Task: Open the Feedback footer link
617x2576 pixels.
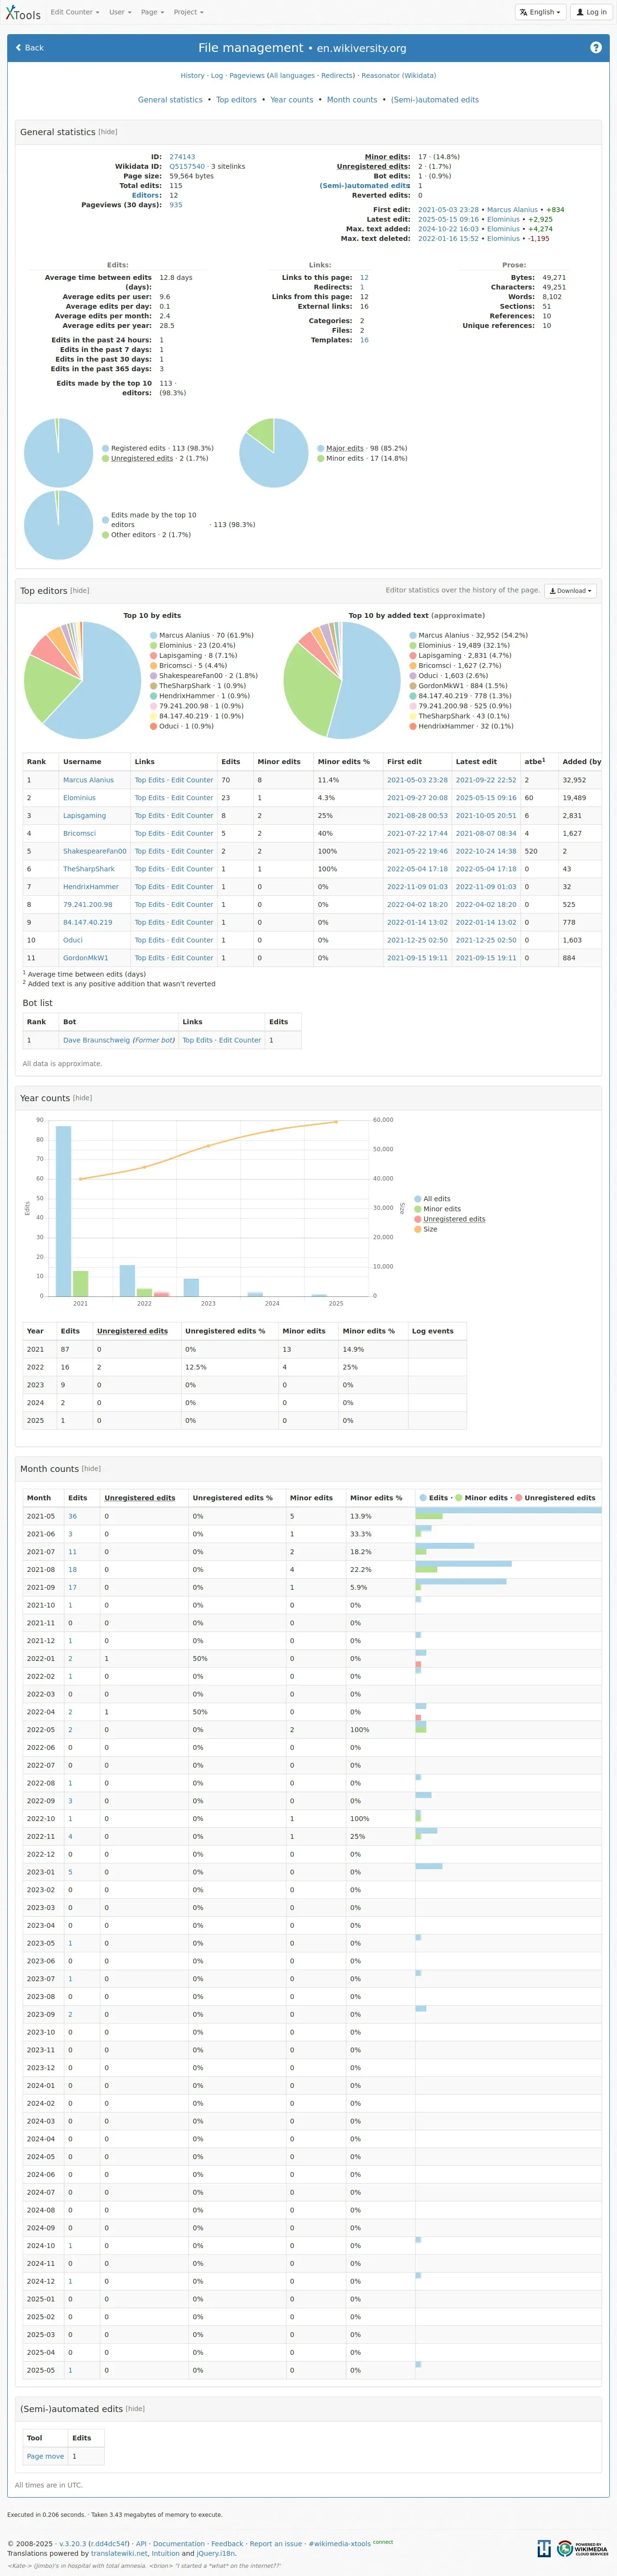Action: 227,2543
